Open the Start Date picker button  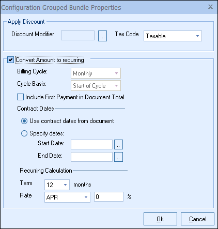(x=118, y=144)
